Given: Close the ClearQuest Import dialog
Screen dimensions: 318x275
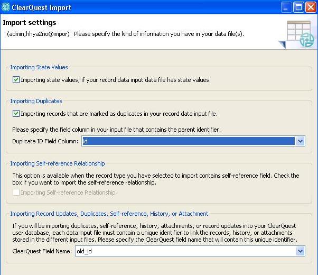Looking at the screenshot, I should 310,8.
